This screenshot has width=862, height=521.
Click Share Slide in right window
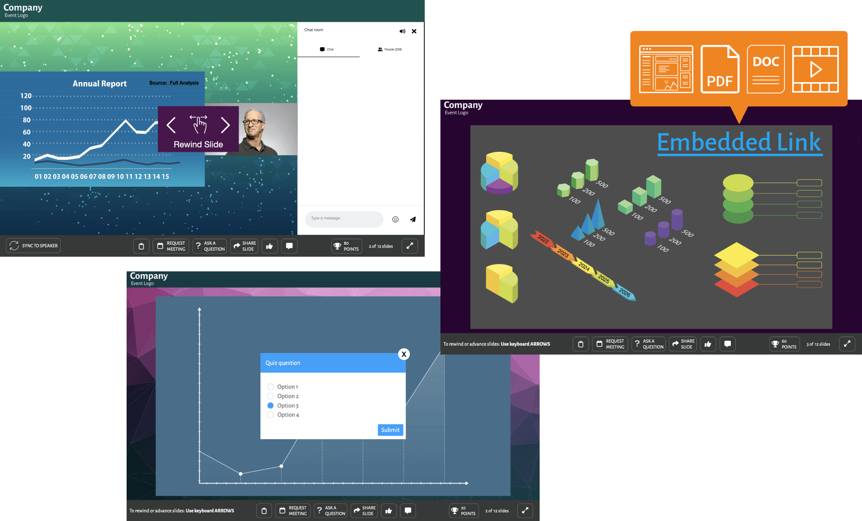click(683, 344)
